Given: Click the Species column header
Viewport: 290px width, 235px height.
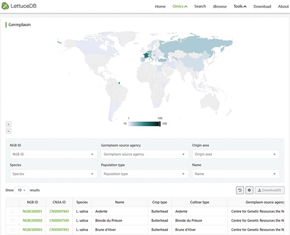Looking at the screenshot, I should point(82,202).
